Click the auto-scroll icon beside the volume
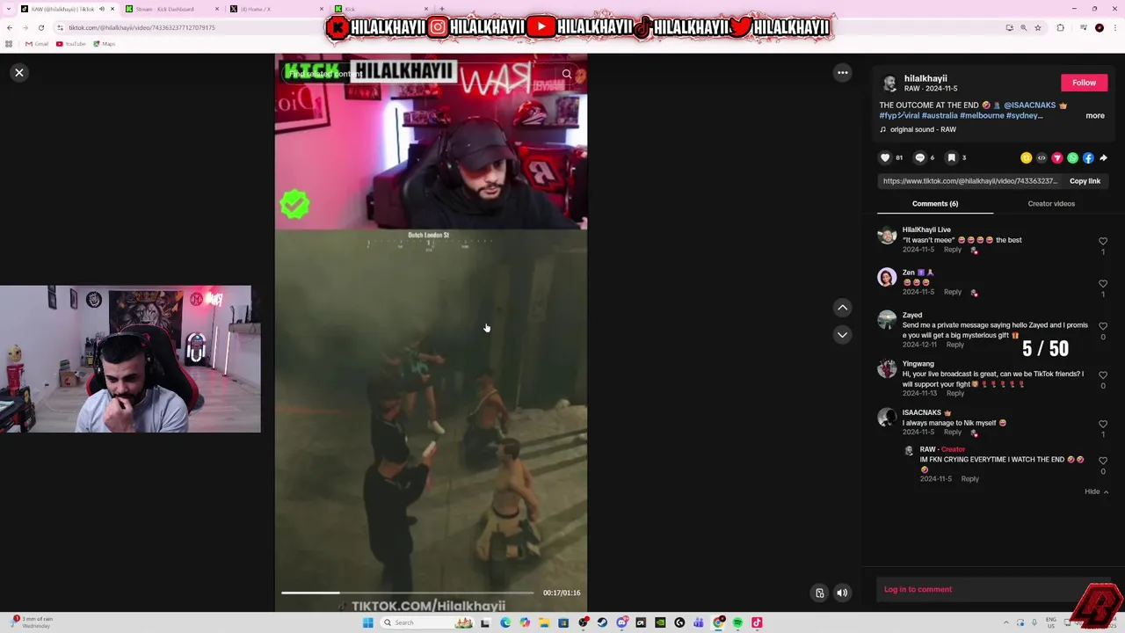1125x633 pixels. [x=819, y=593]
